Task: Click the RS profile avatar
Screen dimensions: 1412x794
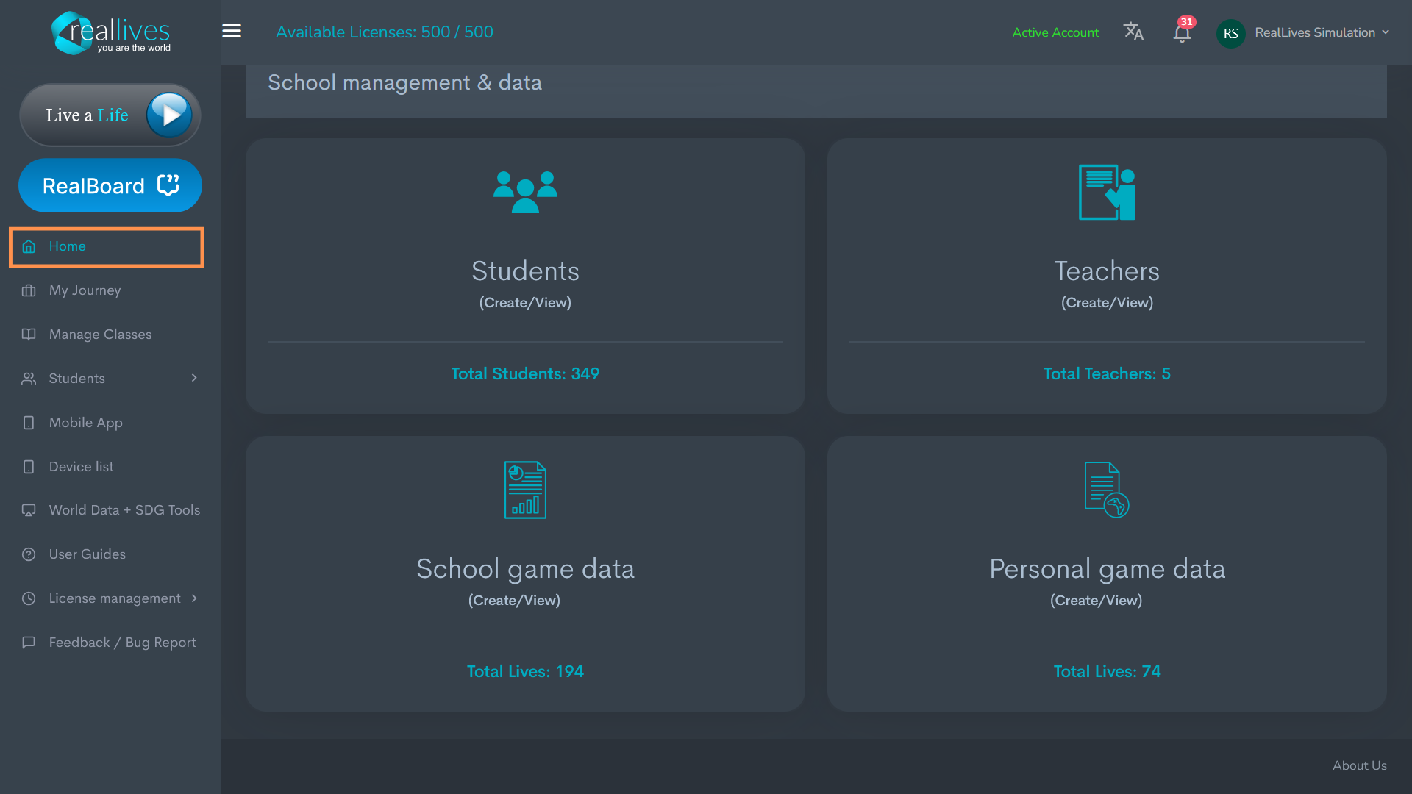Action: click(1230, 33)
